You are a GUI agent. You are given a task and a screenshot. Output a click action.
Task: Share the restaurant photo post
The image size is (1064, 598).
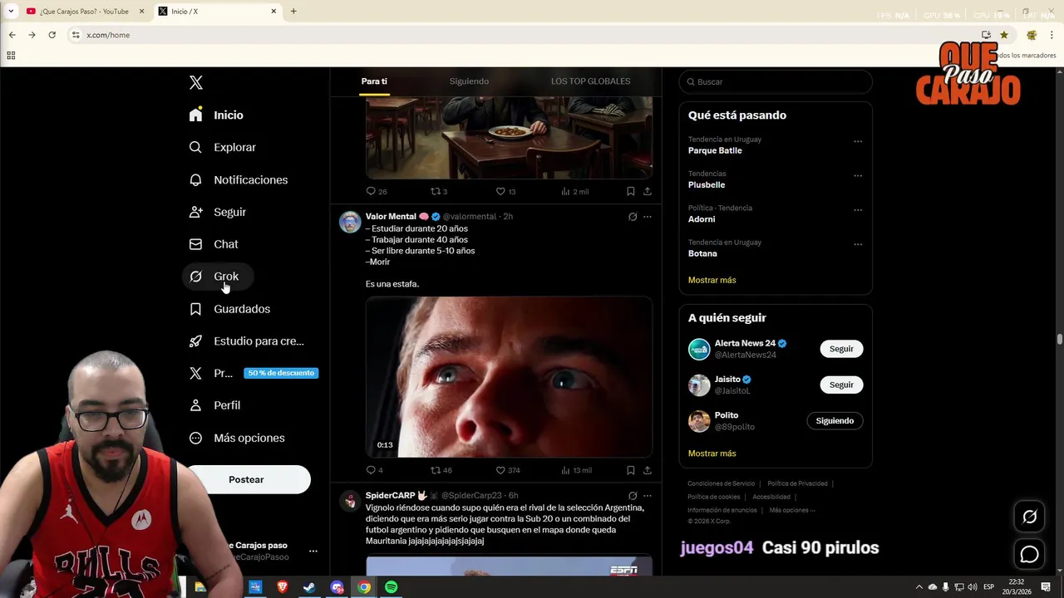pos(647,191)
